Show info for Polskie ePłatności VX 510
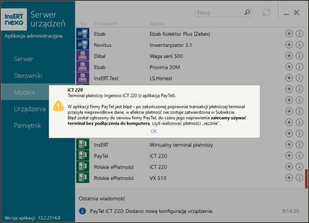This screenshot has height=223, width=309. [299, 178]
